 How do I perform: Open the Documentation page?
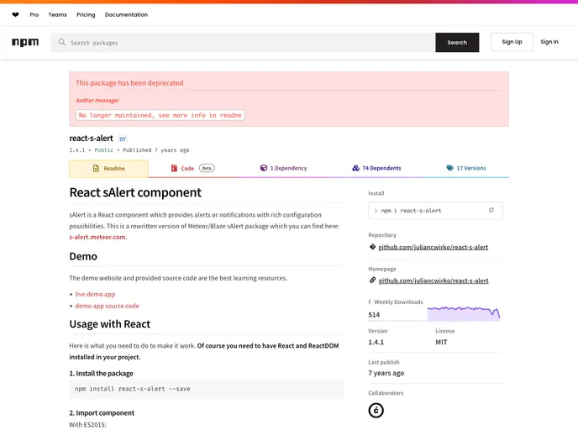click(x=126, y=15)
